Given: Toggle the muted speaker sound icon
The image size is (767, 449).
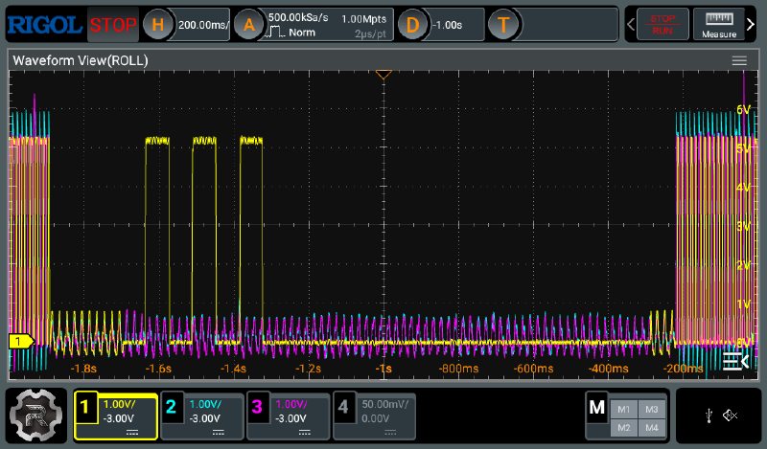Looking at the screenshot, I should (x=730, y=415).
